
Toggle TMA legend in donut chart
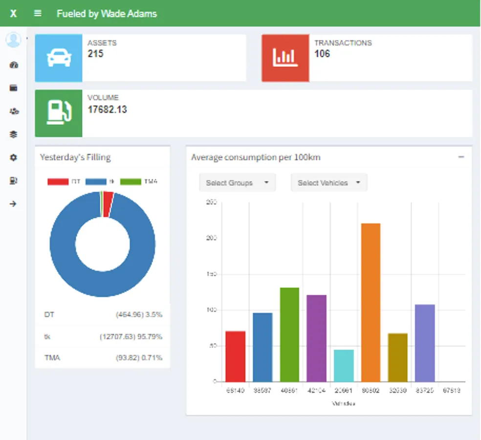pos(139,182)
